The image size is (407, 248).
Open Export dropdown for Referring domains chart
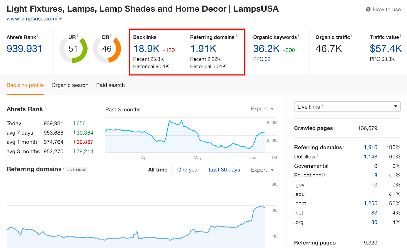point(262,170)
